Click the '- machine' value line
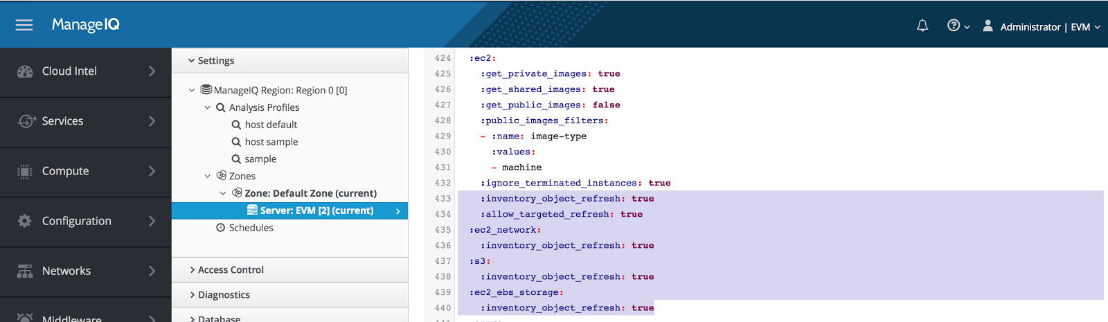The width and height of the screenshot is (1108, 322). pos(517,168)
